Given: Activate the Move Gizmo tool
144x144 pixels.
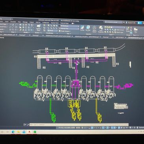Looking at the screenshot, I should click(x=94, y=29).
